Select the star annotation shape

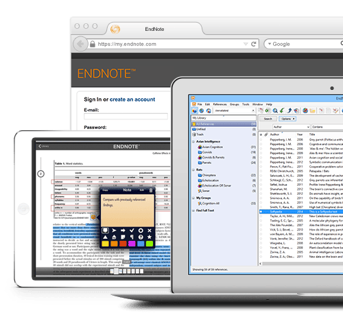(x=150, y=237)
